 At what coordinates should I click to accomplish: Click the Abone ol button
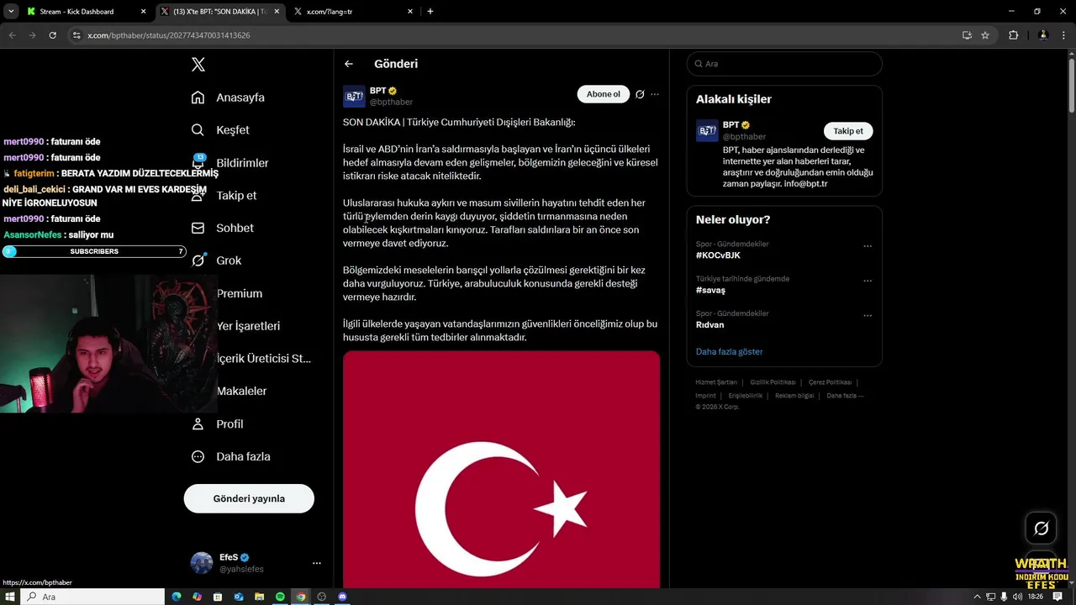point(603,94)
